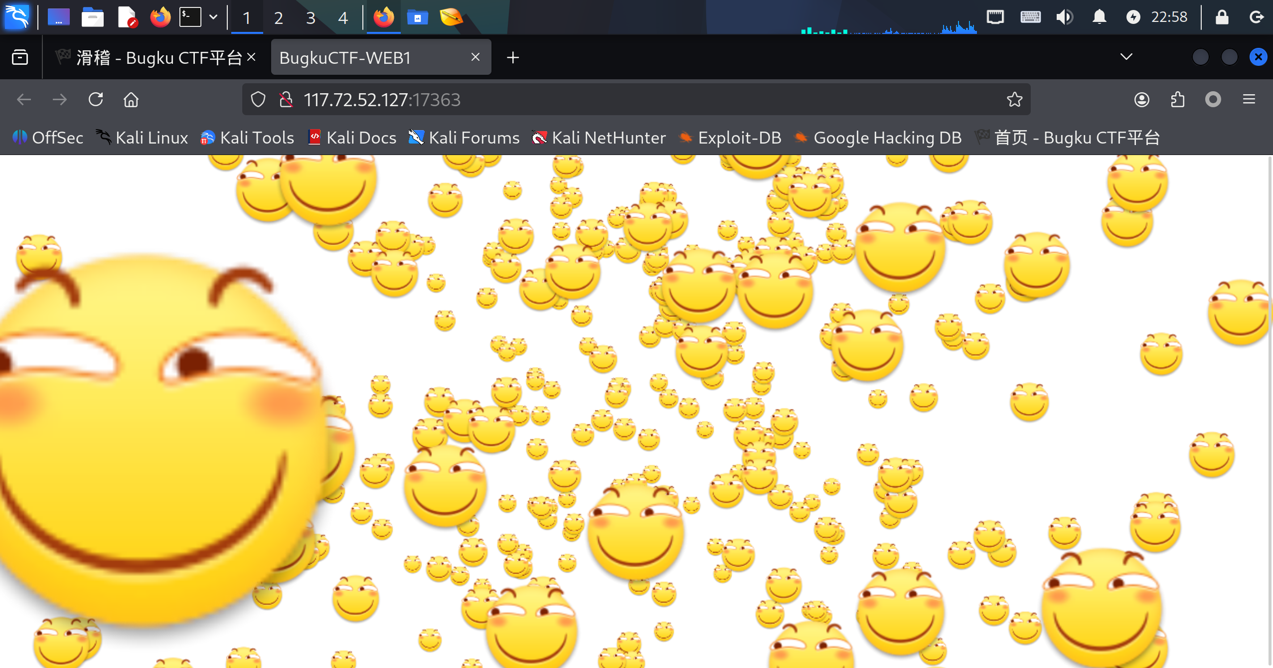Focus the orange app in the taskbar
Viewport: 1273px width, 668px height.
pos(451,17)
